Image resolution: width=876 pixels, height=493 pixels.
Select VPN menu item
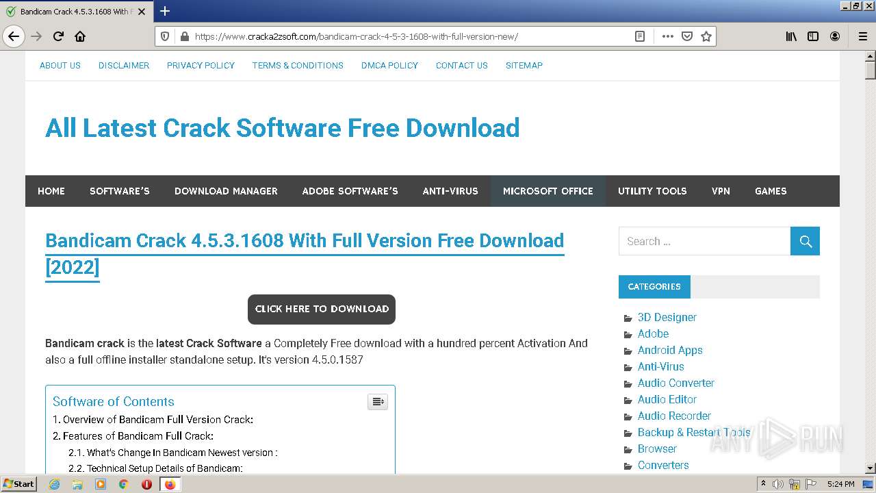721,191
